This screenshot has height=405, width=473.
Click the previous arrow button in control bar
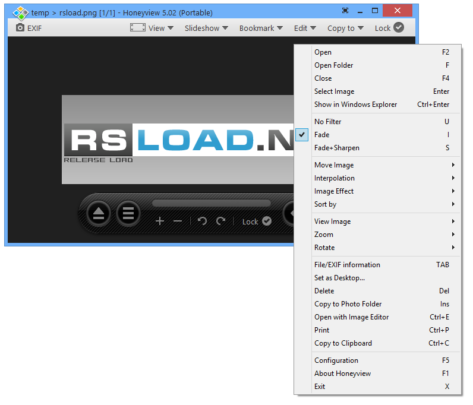[x=289, y=213]
